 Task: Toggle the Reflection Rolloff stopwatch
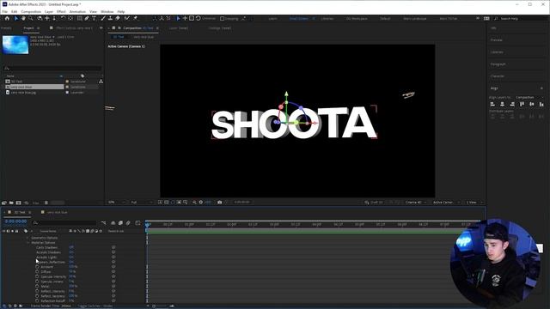point(37,300)
